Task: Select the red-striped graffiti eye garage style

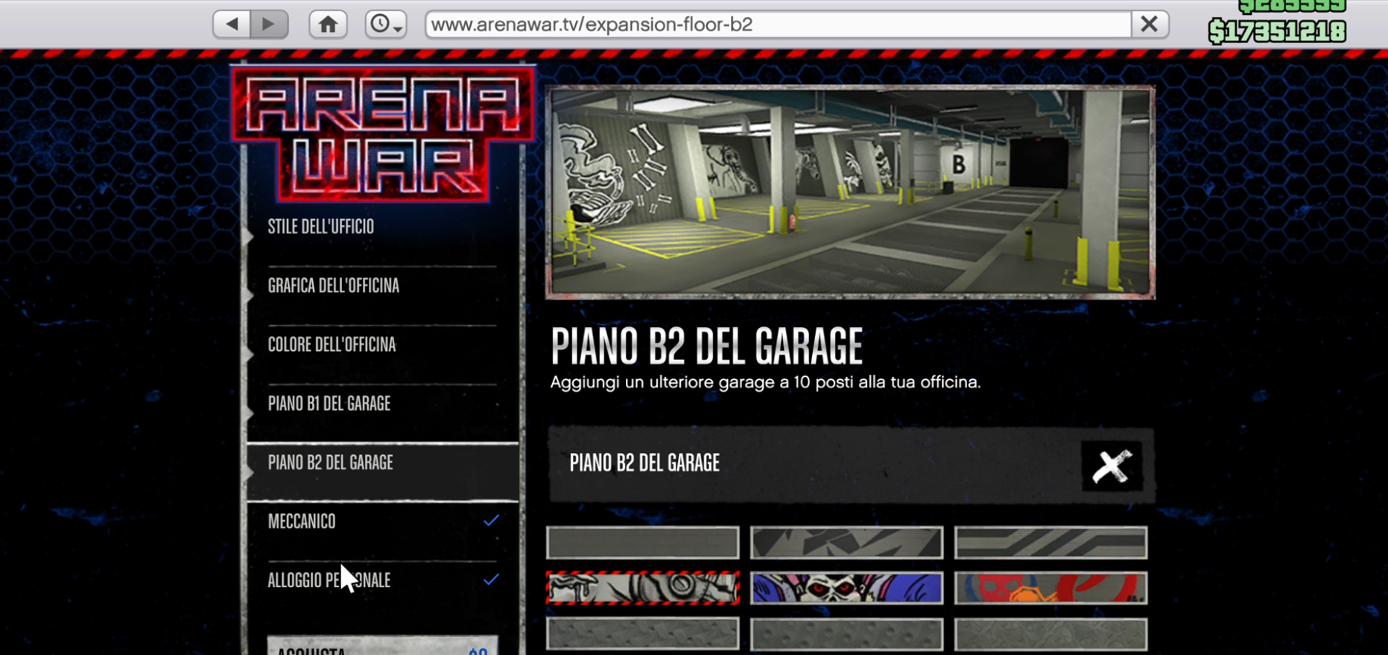Action: click(643, 588)
